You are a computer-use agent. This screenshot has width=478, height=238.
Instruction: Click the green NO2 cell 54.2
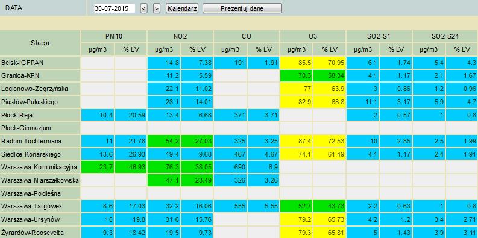pos(164,142)
